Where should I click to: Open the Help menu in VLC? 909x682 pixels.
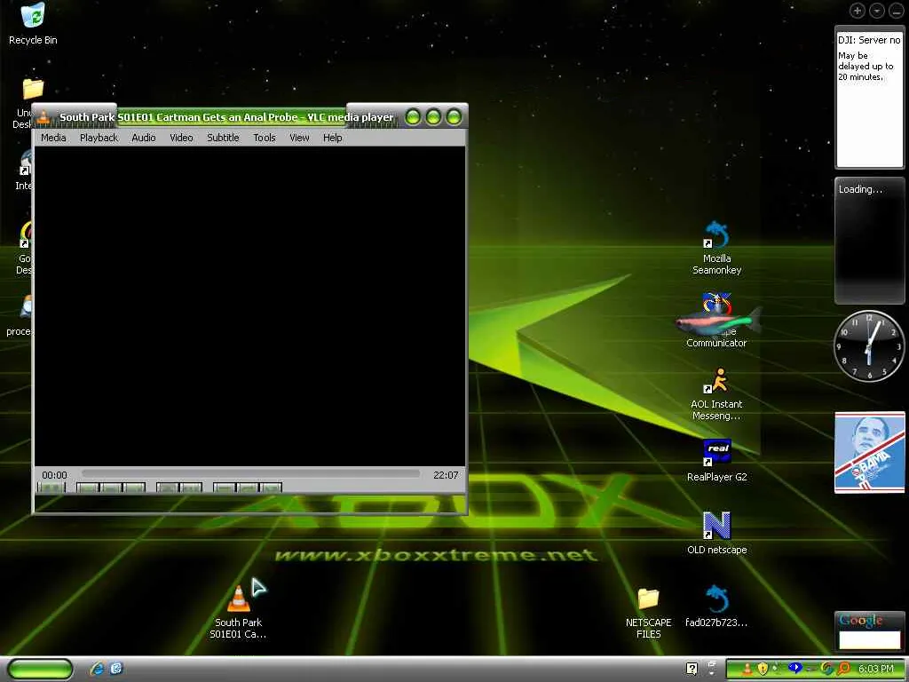pos(332,138)
